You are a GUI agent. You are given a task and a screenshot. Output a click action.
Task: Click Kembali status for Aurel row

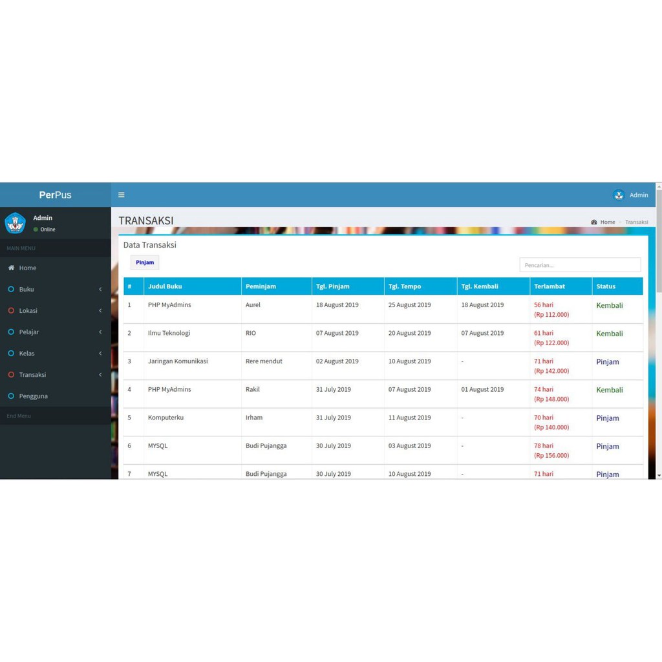pyautogui.click(x=609, y=305)
